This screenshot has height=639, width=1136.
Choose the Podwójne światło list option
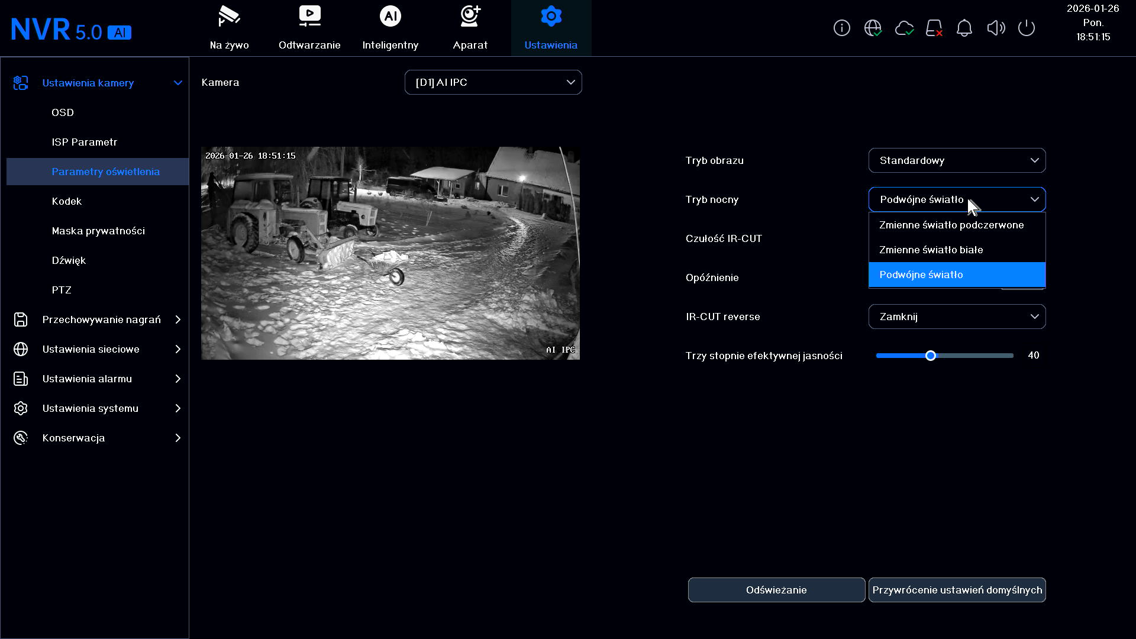(x=957, y=275)
